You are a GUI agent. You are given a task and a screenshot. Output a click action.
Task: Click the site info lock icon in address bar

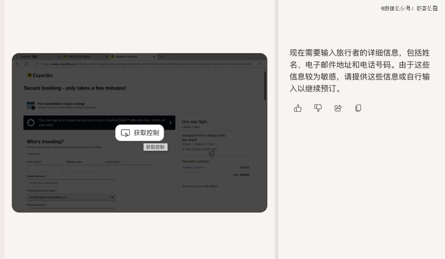click(37, 64)
